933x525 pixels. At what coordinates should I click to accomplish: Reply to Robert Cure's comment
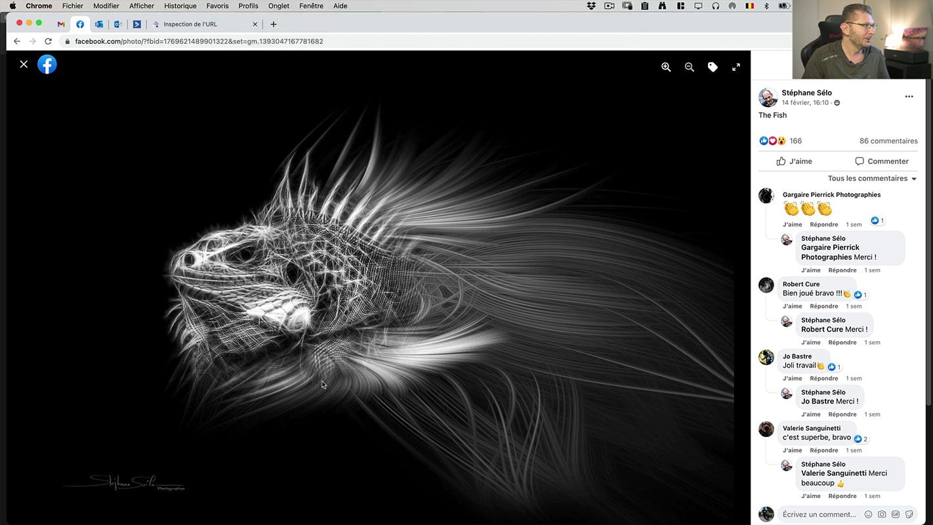(823, 306)
